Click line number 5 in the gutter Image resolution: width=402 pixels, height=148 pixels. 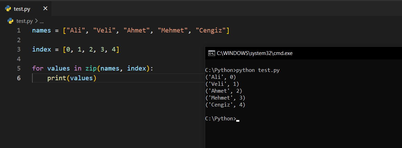click(x=18, y=68)
